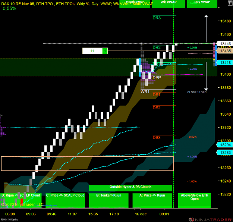Click the Outside Hyper & PA Clouds box

tap(130, 188)
